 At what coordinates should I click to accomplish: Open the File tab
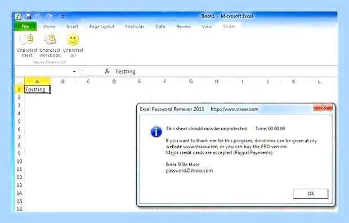25,26
